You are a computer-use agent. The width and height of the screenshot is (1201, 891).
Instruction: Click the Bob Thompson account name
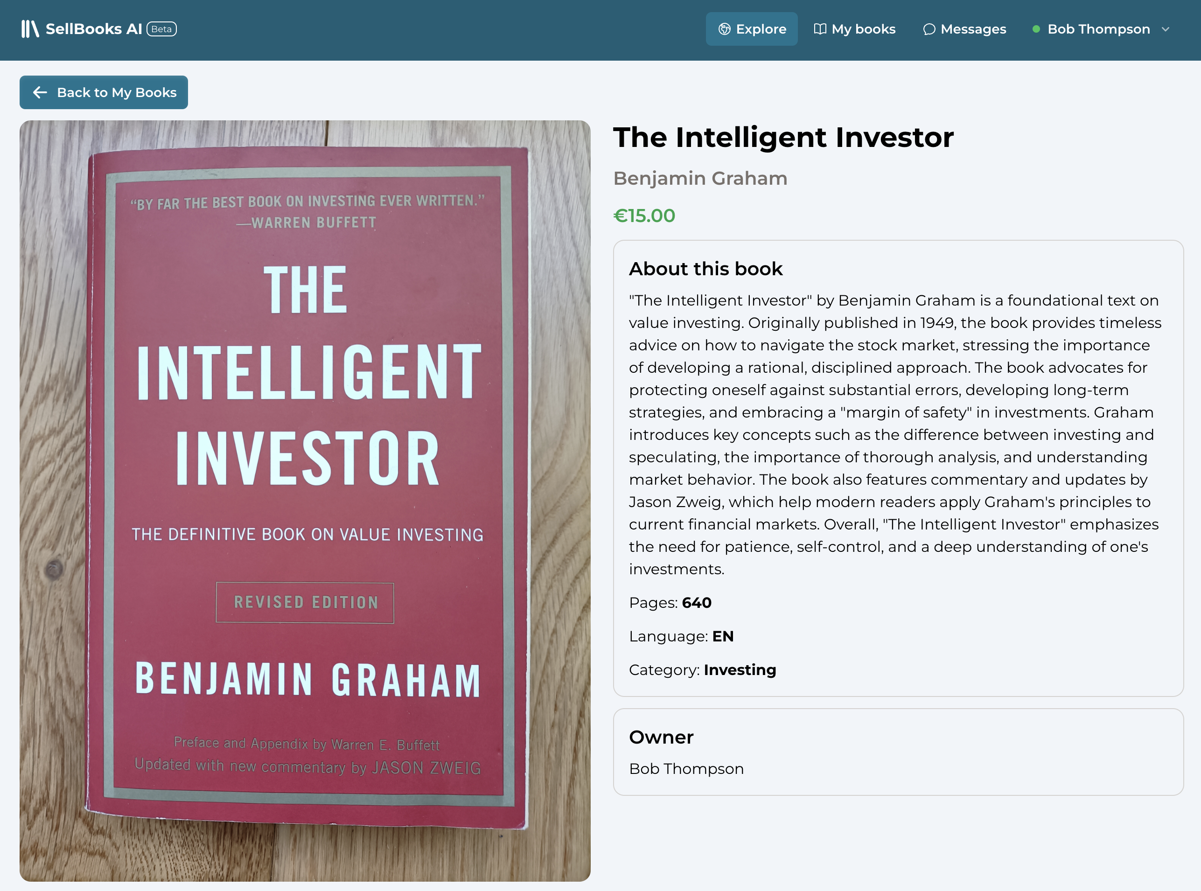(x=1098, y=29)
